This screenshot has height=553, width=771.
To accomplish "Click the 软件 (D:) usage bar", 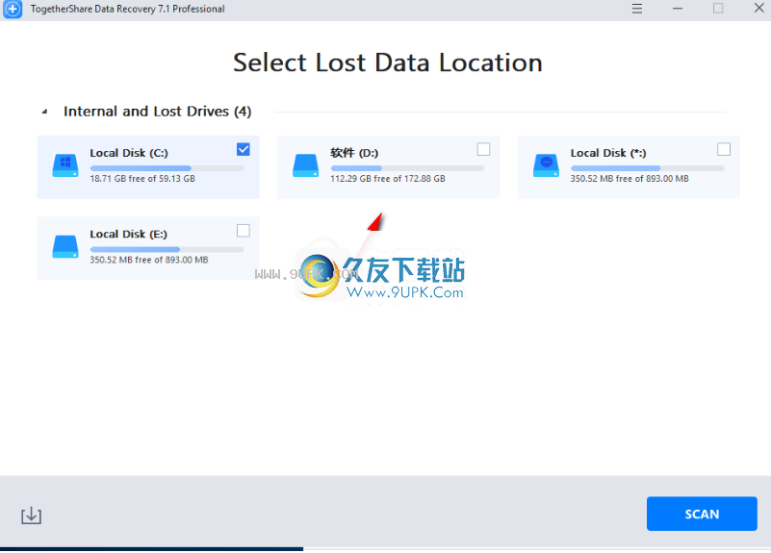I will (x=407, y=168).
